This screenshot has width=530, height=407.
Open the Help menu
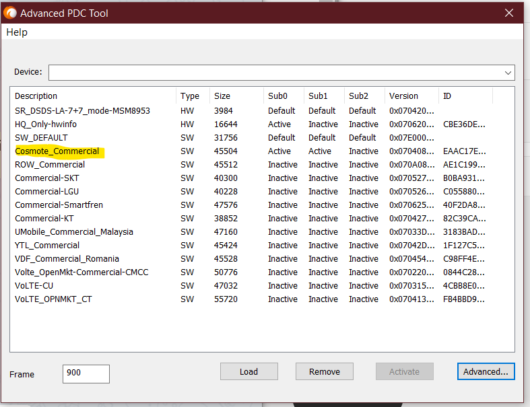(17, 32)
